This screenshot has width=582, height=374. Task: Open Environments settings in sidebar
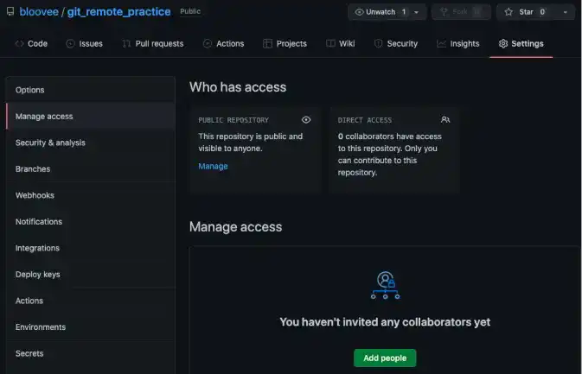pos(91,326)
